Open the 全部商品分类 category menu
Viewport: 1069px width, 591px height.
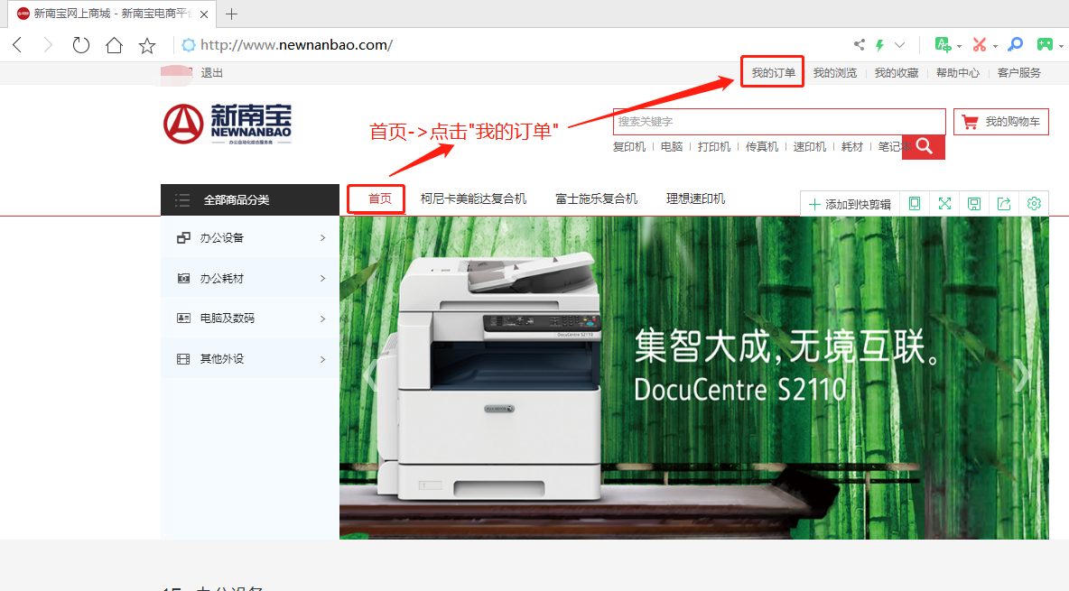250,199
